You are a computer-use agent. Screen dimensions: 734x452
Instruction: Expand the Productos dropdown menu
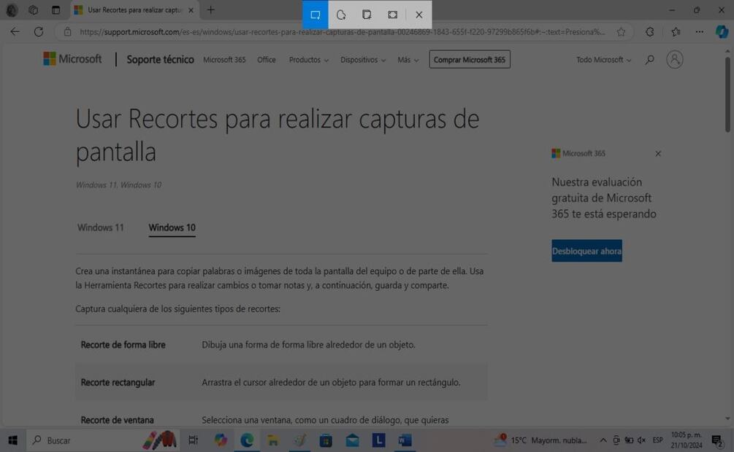point(308,60)
